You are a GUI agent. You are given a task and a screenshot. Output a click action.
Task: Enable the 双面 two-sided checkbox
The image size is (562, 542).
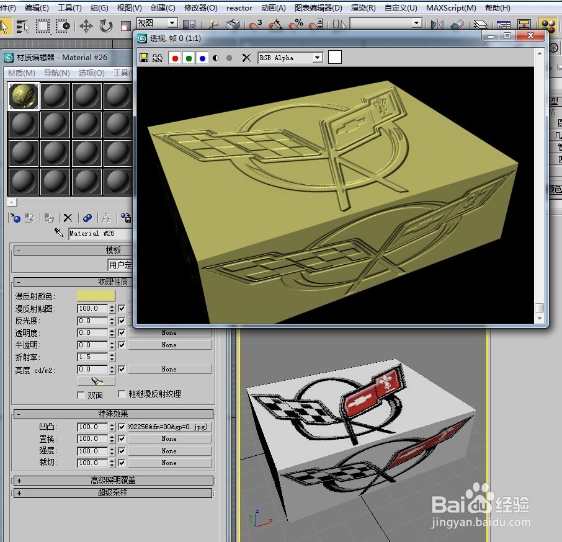81,395
